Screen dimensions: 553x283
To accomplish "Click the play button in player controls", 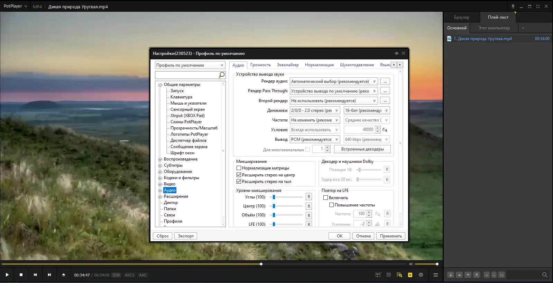I will pos(7,275).
